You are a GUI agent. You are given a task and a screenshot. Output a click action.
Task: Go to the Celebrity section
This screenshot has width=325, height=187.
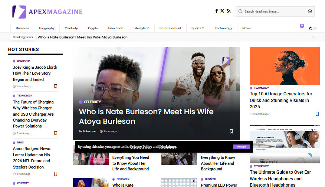coord(71,28)
